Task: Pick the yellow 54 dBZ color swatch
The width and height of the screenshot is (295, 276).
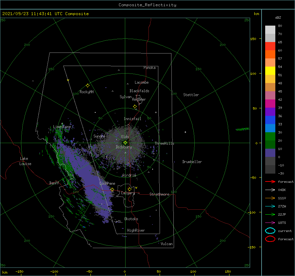Action: [270, 71]
